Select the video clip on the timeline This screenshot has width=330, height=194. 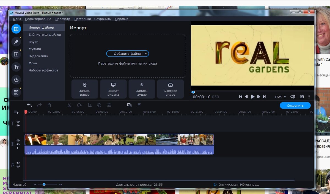[119, 140]
